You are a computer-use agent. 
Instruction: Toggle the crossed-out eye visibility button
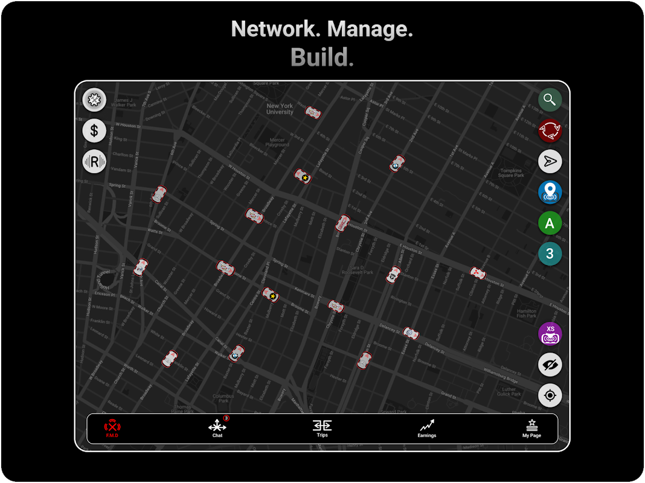(550, 365)
